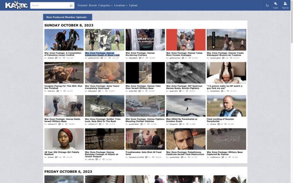Open thumbnail for Fatal Landing of Russian Parachutist

tap(226, 106)
